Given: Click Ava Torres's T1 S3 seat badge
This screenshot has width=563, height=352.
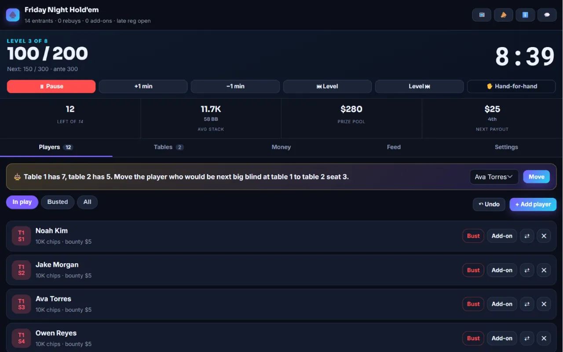Looking at the screenshot, I should (21, 304).
